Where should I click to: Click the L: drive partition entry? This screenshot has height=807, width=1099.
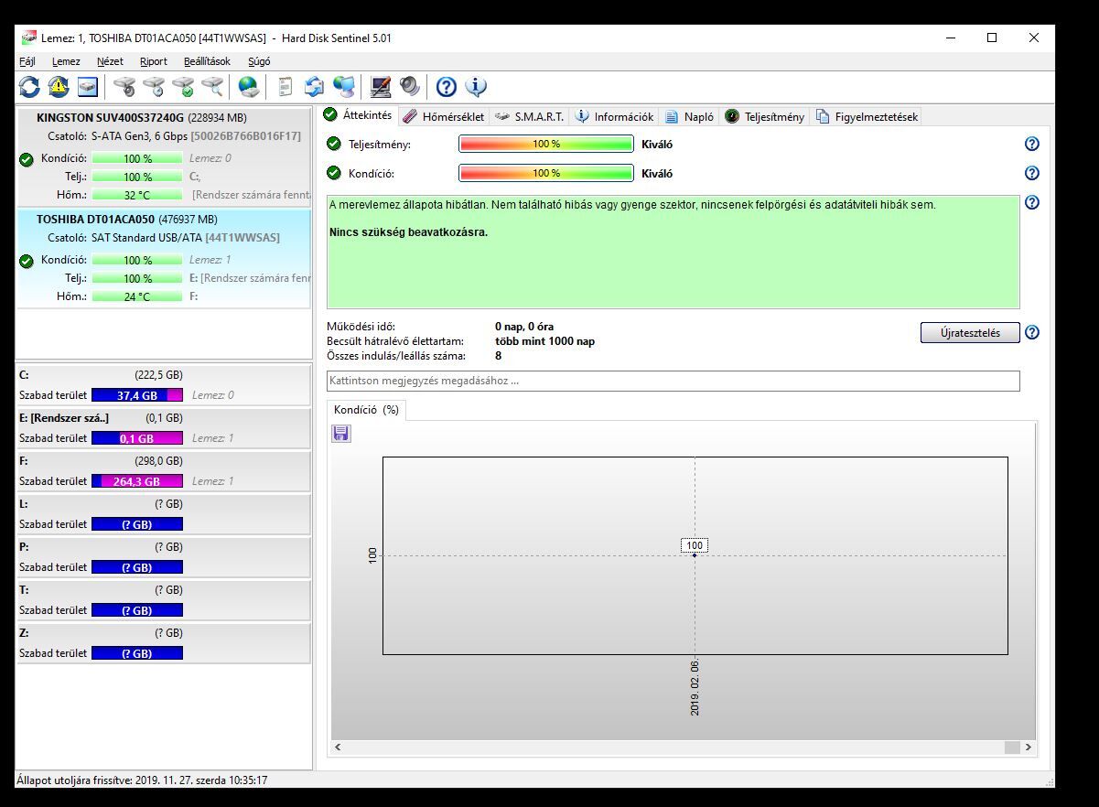point(165,514)
